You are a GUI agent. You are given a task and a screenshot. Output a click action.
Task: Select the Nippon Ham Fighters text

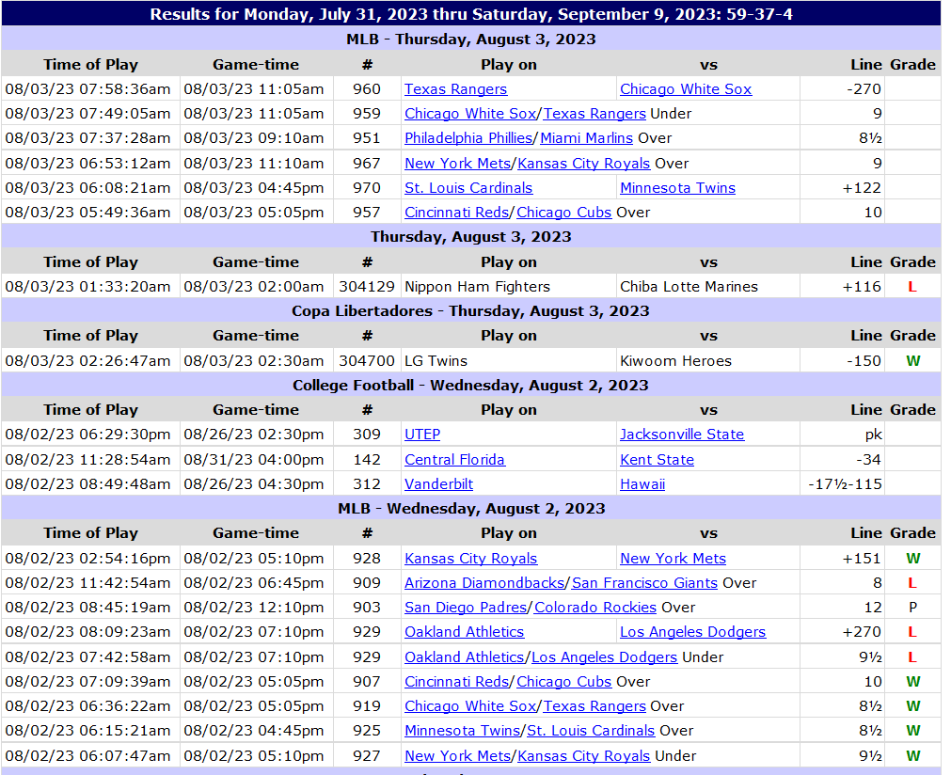(477, 286)
